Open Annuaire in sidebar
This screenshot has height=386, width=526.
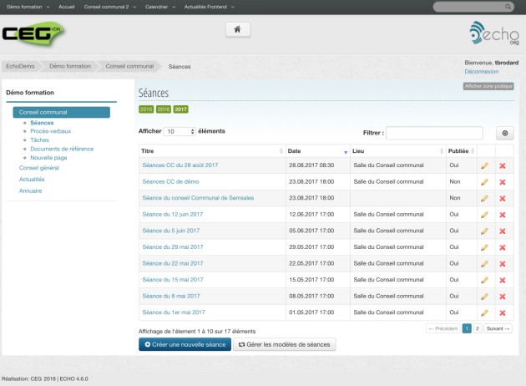31,190
